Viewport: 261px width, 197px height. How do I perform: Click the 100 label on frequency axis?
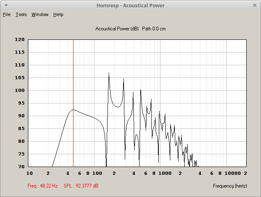pos(97,173)
